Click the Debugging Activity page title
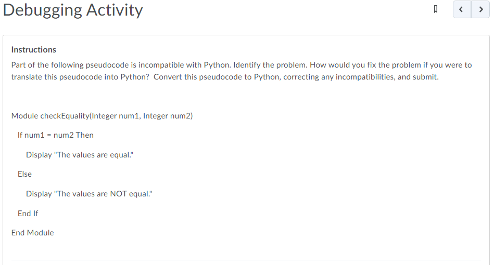 (x=73, y=10)
